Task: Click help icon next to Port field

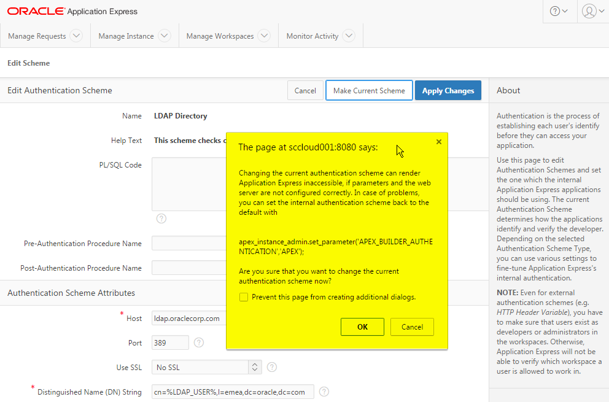Action: pos(199,342)
